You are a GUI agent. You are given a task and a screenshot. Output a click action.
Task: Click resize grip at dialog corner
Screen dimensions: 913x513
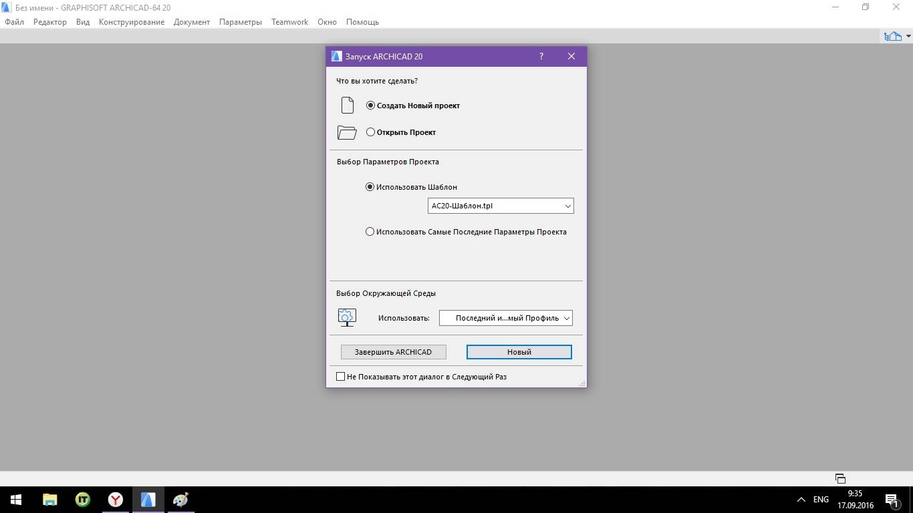(582, 383)
